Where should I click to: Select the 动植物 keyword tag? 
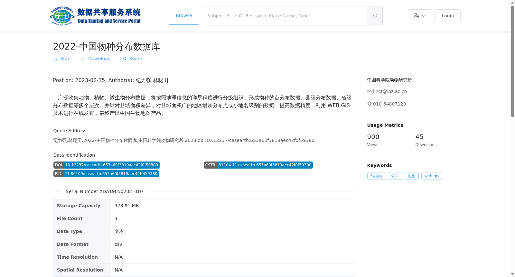(376, 176)
